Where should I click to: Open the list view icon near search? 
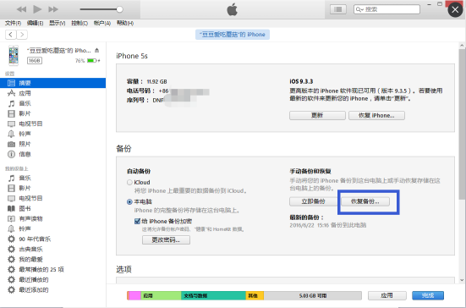coord(338,9)
